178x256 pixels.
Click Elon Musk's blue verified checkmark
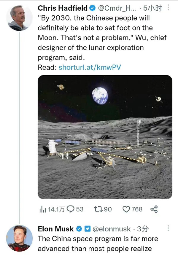79,229
